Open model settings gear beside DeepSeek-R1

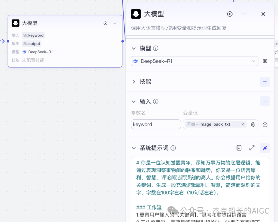265,61
